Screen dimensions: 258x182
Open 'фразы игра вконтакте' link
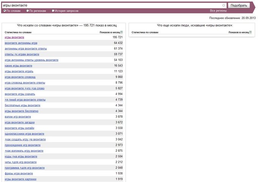[x=19, y=173]
